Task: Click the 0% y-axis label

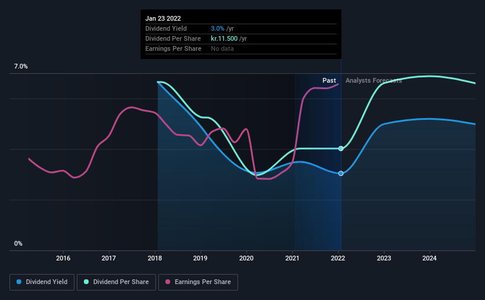Action: (18, 244)
